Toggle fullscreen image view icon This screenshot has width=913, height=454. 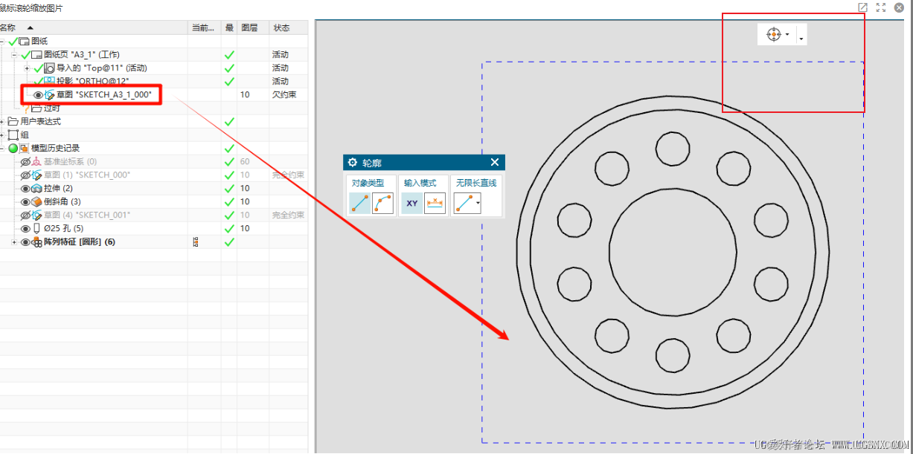click(880, 7)
